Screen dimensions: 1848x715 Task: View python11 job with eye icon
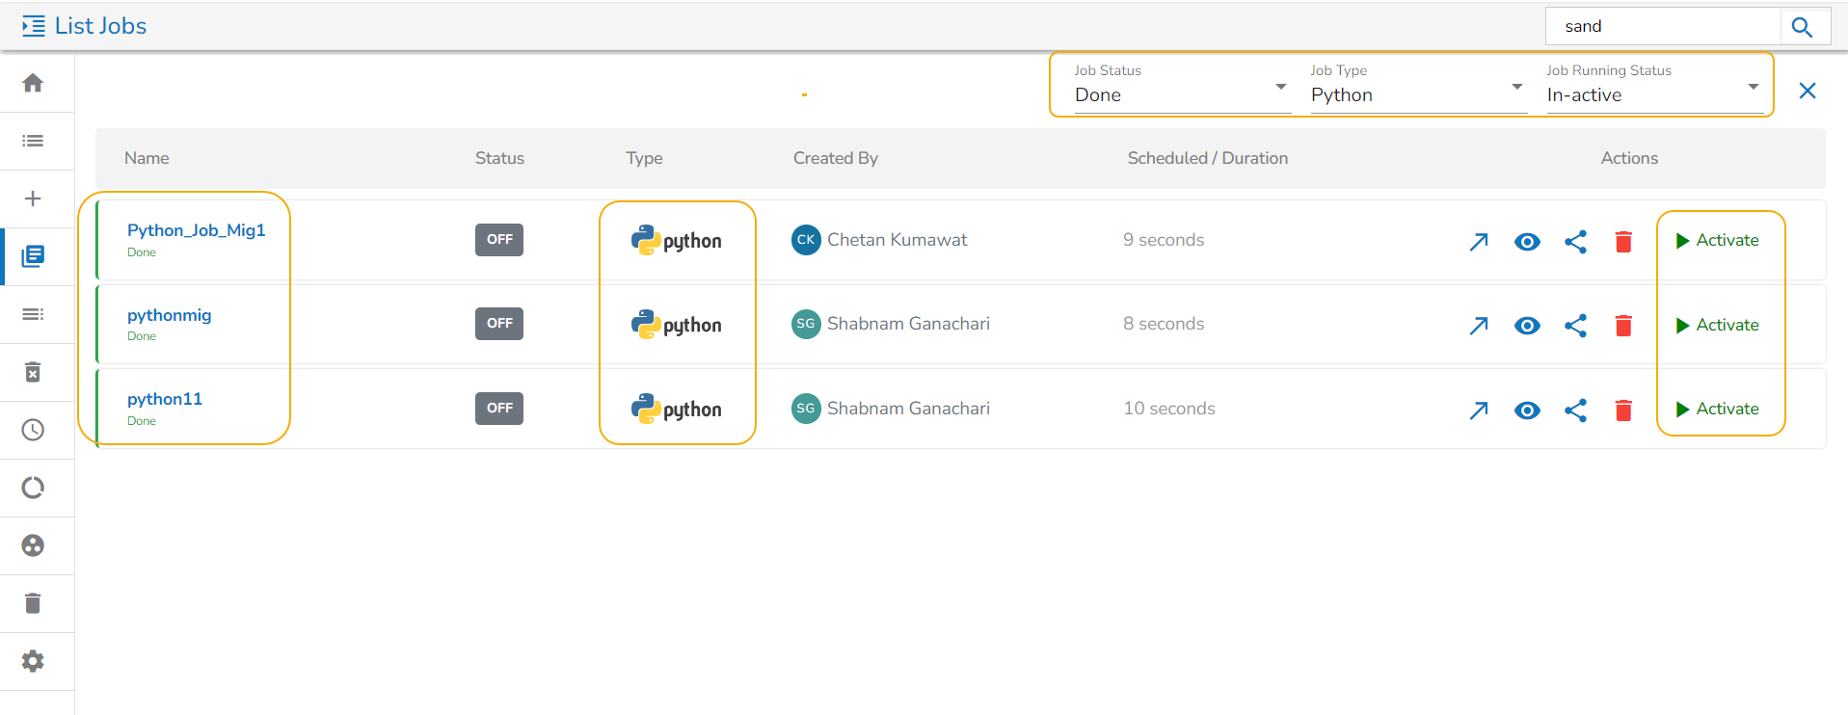tap(1527, 410)
